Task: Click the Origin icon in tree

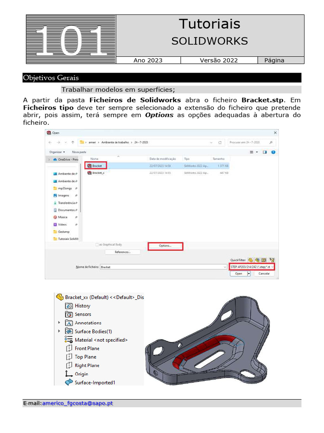Action: point(69,374)
